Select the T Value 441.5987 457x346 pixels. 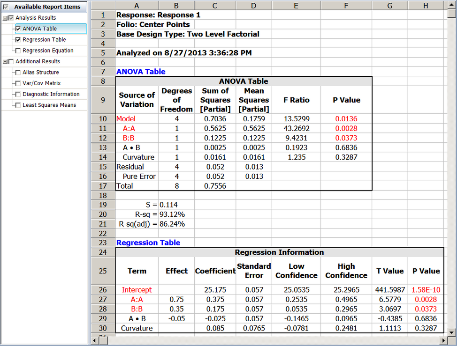(x=390, y=290)
